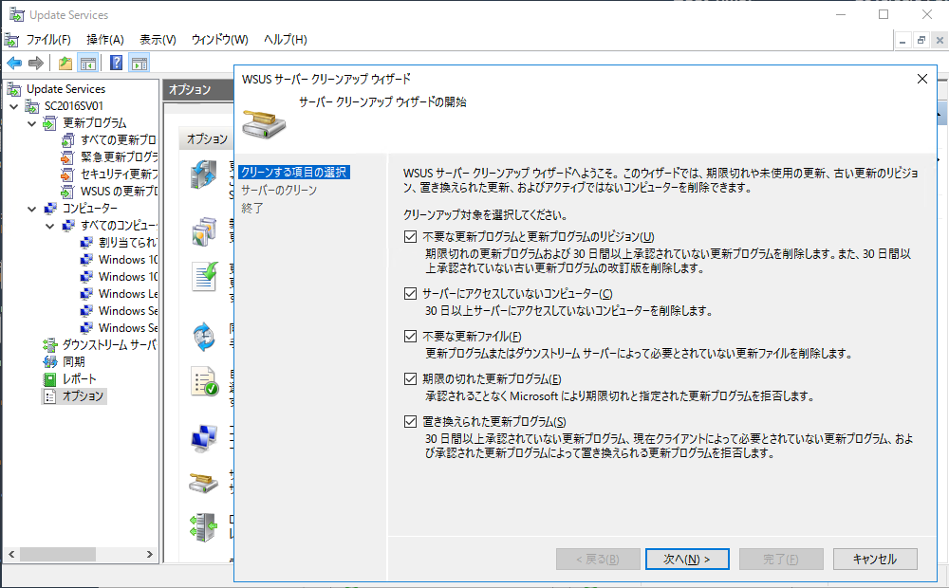Uncheck 不要な更新ファイル checkbox
949x588 pixels.
[x=410, y=336]
